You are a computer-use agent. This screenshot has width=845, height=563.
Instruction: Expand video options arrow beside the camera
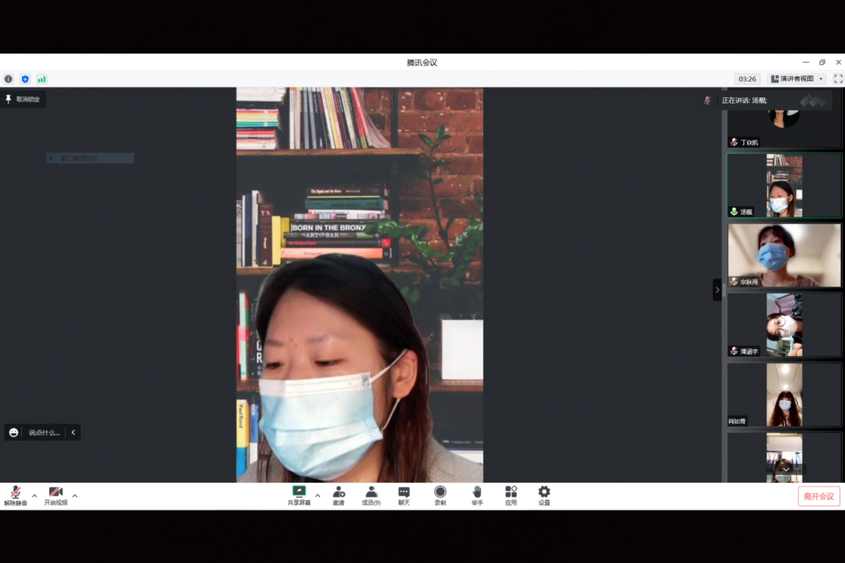[x=75, y=496]
